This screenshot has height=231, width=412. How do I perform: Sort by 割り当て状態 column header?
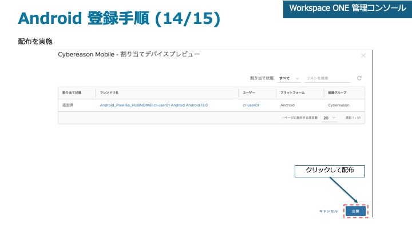(x=72, y=93)
